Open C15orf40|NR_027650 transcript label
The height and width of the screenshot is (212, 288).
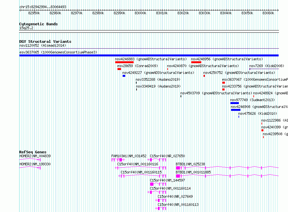pyautogui.click(x=167, y=156)
